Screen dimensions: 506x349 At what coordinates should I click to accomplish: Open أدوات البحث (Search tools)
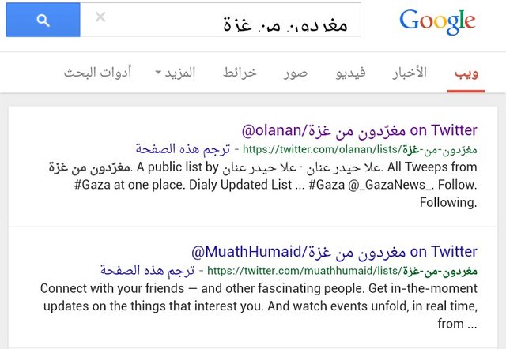[98, 72]
